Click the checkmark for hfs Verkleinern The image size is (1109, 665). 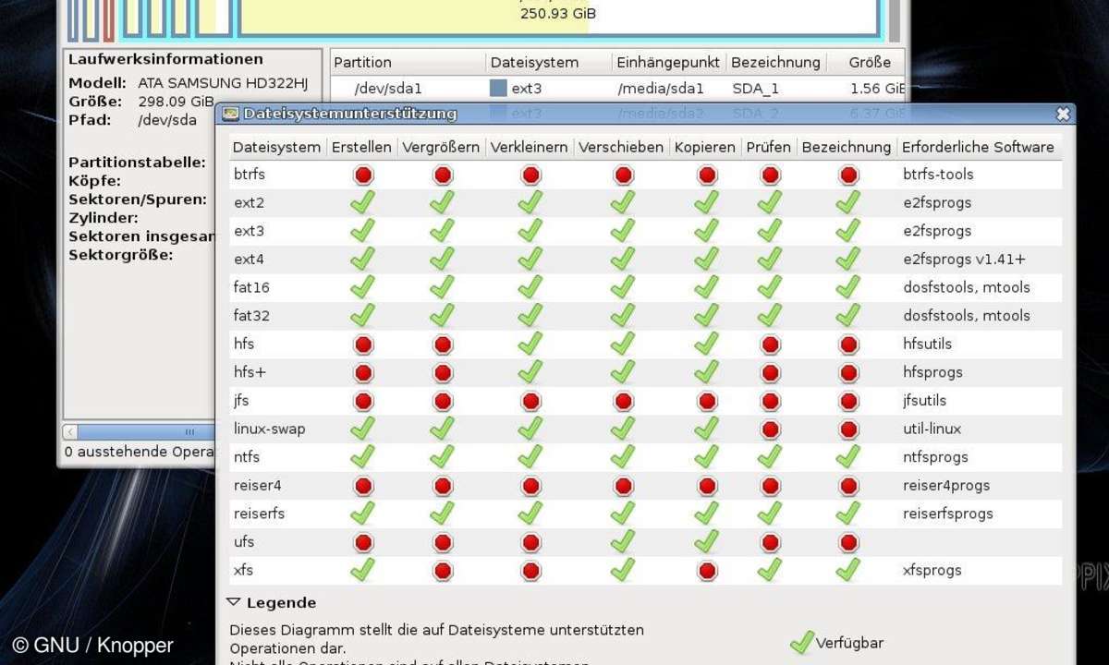pyautogui.click(x=530, y=344)
